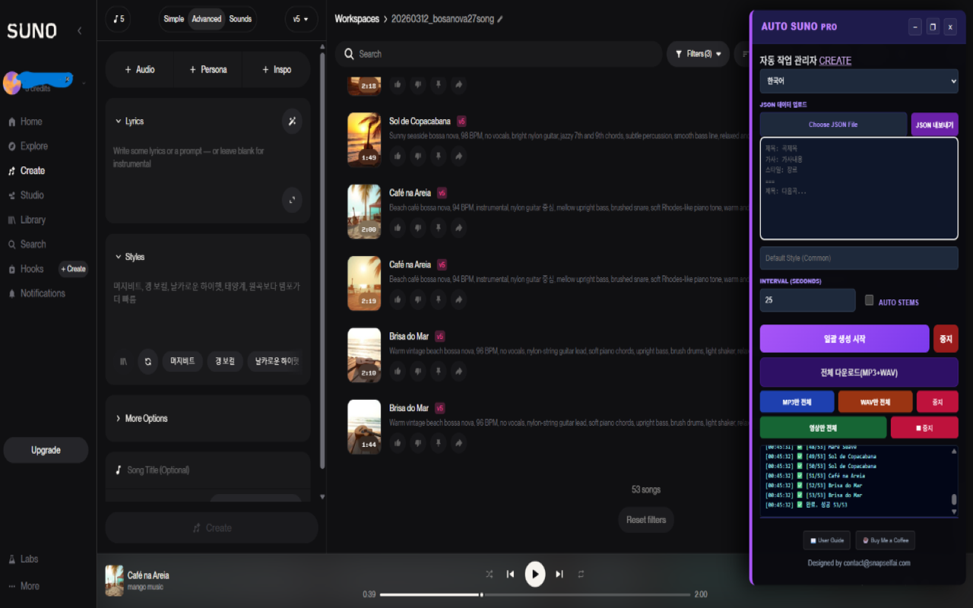Download all MP3s with MP3만 전체
The image size is (973, 608).
coord(797,402)
